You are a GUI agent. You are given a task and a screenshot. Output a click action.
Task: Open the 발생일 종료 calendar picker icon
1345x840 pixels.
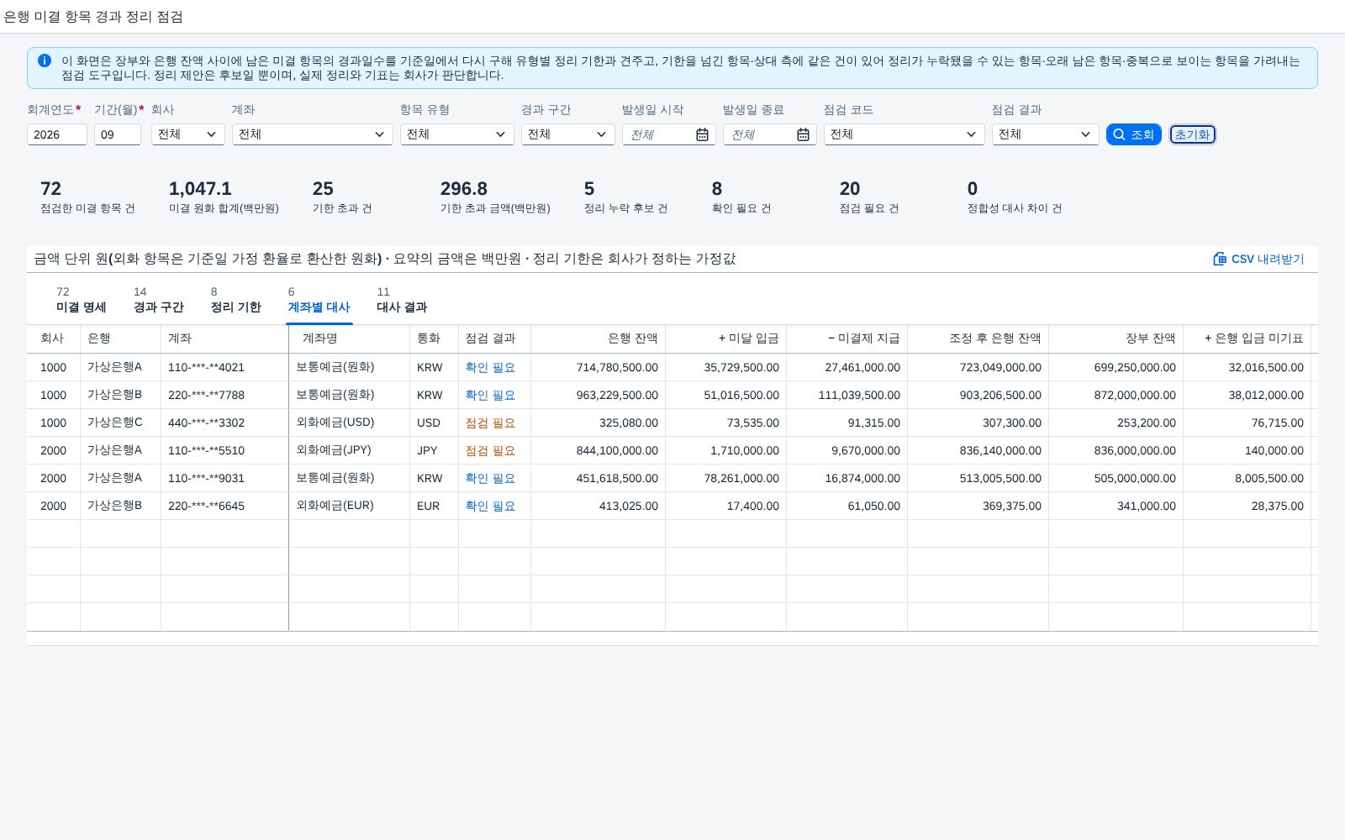pos(803,134)
